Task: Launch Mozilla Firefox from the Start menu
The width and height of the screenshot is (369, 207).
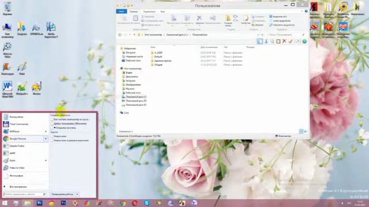Action: pos(25,146)
